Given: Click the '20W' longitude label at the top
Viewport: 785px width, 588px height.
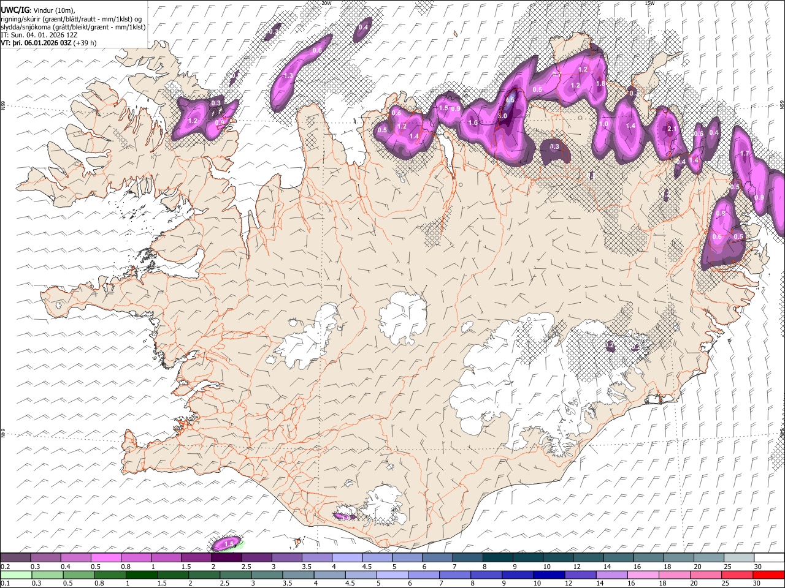Looking at the screenshot, I should tap(326, 3).
